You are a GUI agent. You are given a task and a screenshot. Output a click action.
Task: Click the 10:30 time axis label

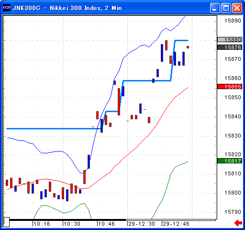point(72,224)
